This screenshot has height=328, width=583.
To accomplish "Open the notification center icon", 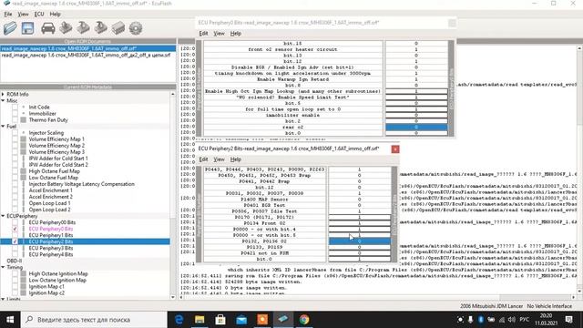I will coord(568,320).
